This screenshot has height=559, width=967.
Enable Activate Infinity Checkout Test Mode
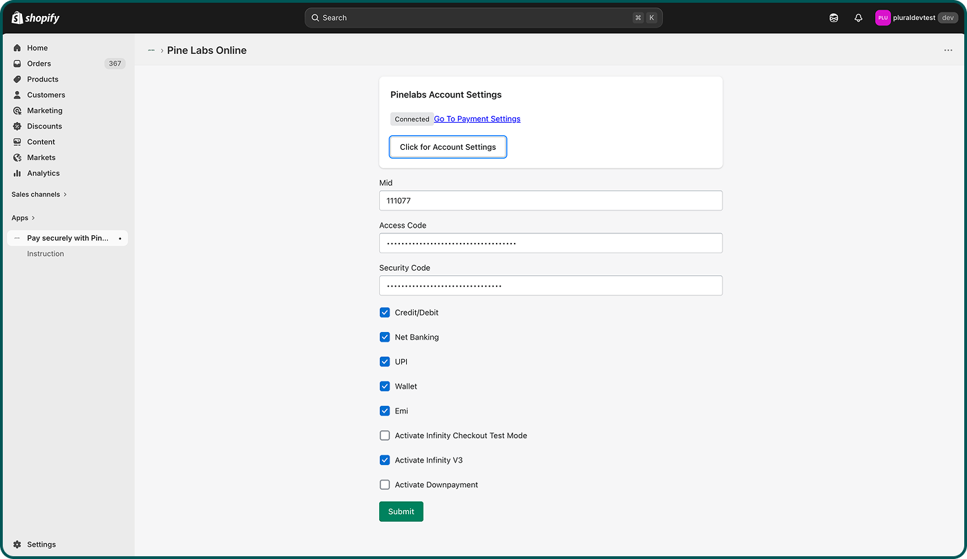tap(385, 435)
